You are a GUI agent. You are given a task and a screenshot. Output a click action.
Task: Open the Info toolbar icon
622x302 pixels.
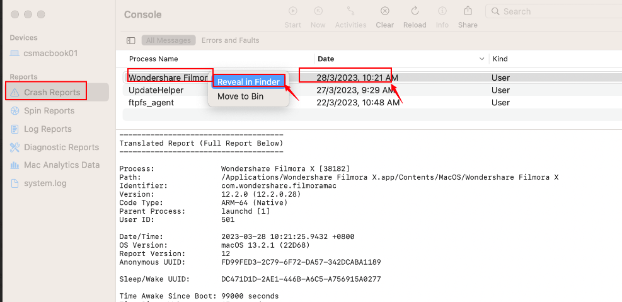[x=442, y=11]
